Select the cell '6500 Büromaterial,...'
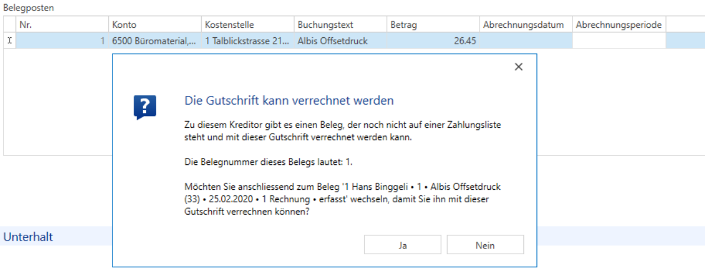 point(155,41)
